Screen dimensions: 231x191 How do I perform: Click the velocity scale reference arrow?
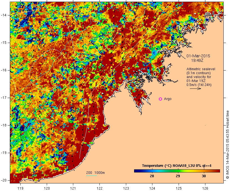pos(195,88)
